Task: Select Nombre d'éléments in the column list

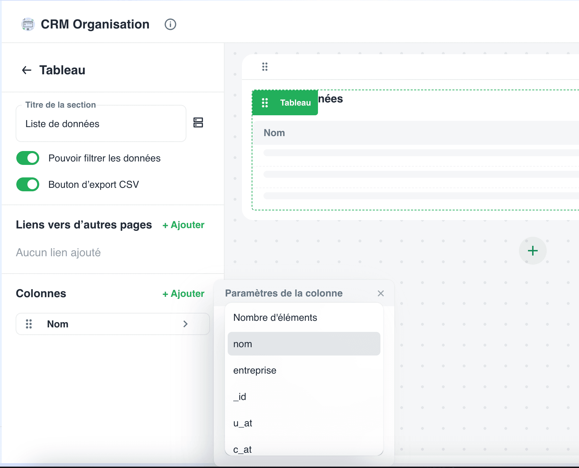Action: pyautogui.click(x=304, y=318)
